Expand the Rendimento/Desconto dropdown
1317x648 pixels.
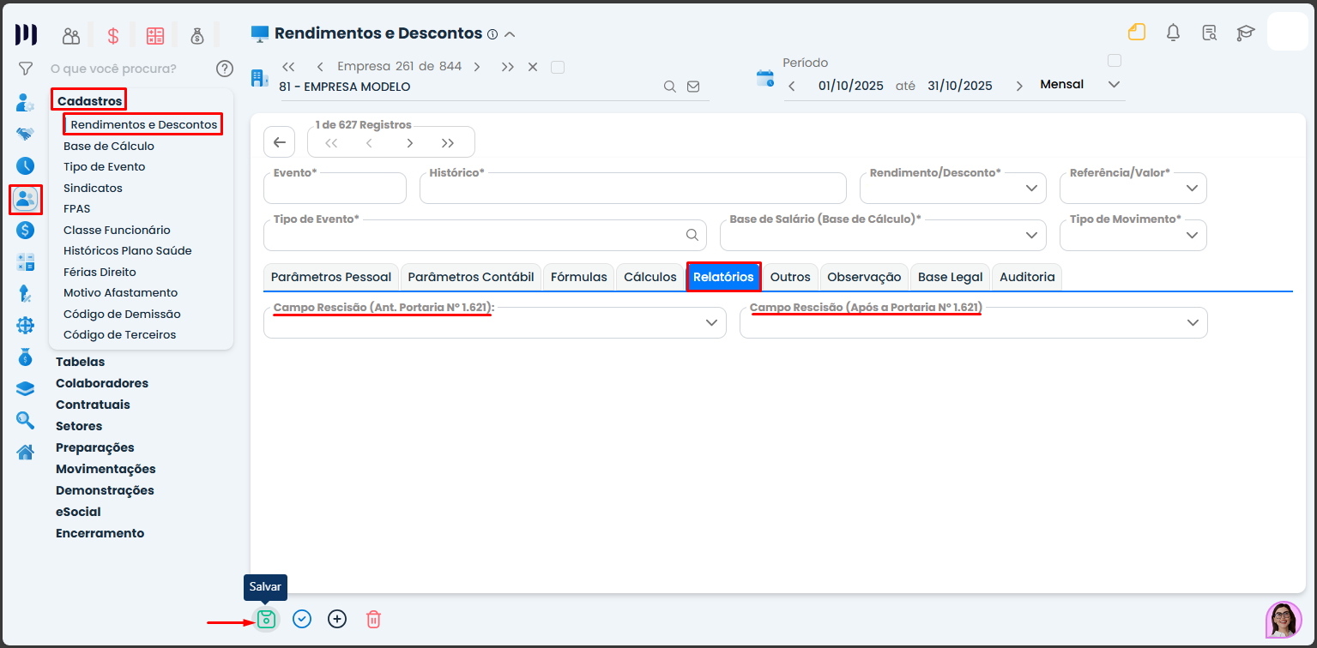tap(1032, 189)
